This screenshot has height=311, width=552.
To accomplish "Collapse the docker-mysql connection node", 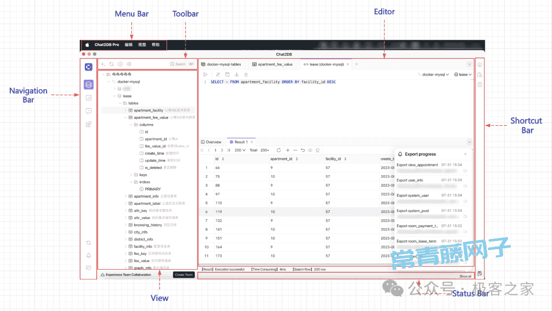I will (109, 82).
